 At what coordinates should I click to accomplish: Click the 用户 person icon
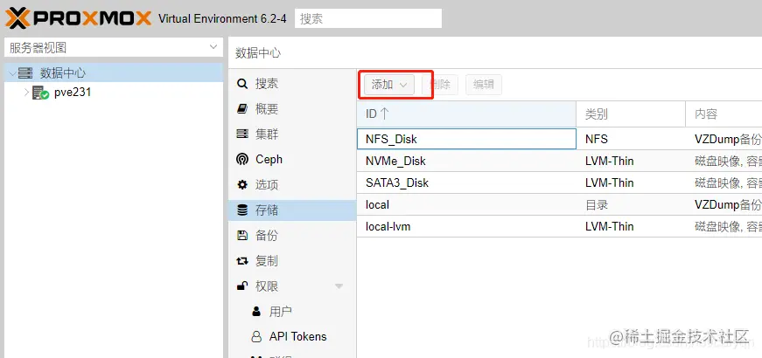[x=256, y=312]
